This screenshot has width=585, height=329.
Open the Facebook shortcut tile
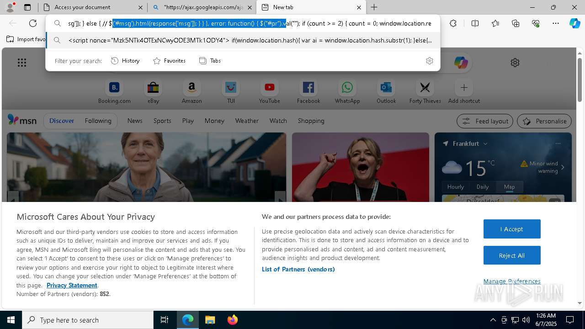(308, 92)
